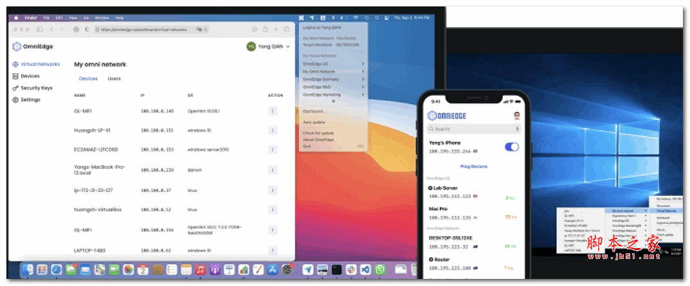Viewport: 690px width, 286px height.
Task: Tap the Search field in phone app
Action: pos(468,129)
